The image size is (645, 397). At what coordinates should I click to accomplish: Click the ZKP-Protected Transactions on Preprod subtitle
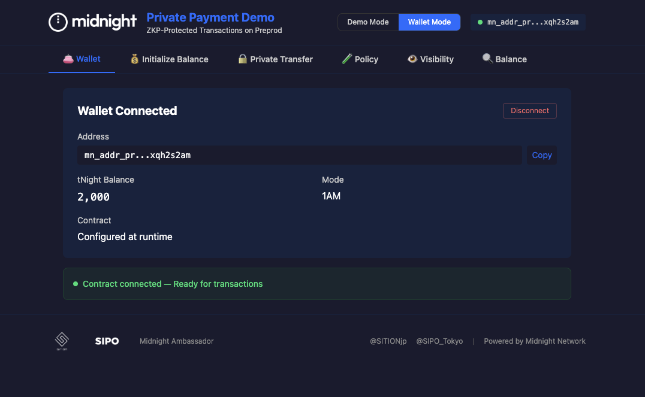[214, 31]
